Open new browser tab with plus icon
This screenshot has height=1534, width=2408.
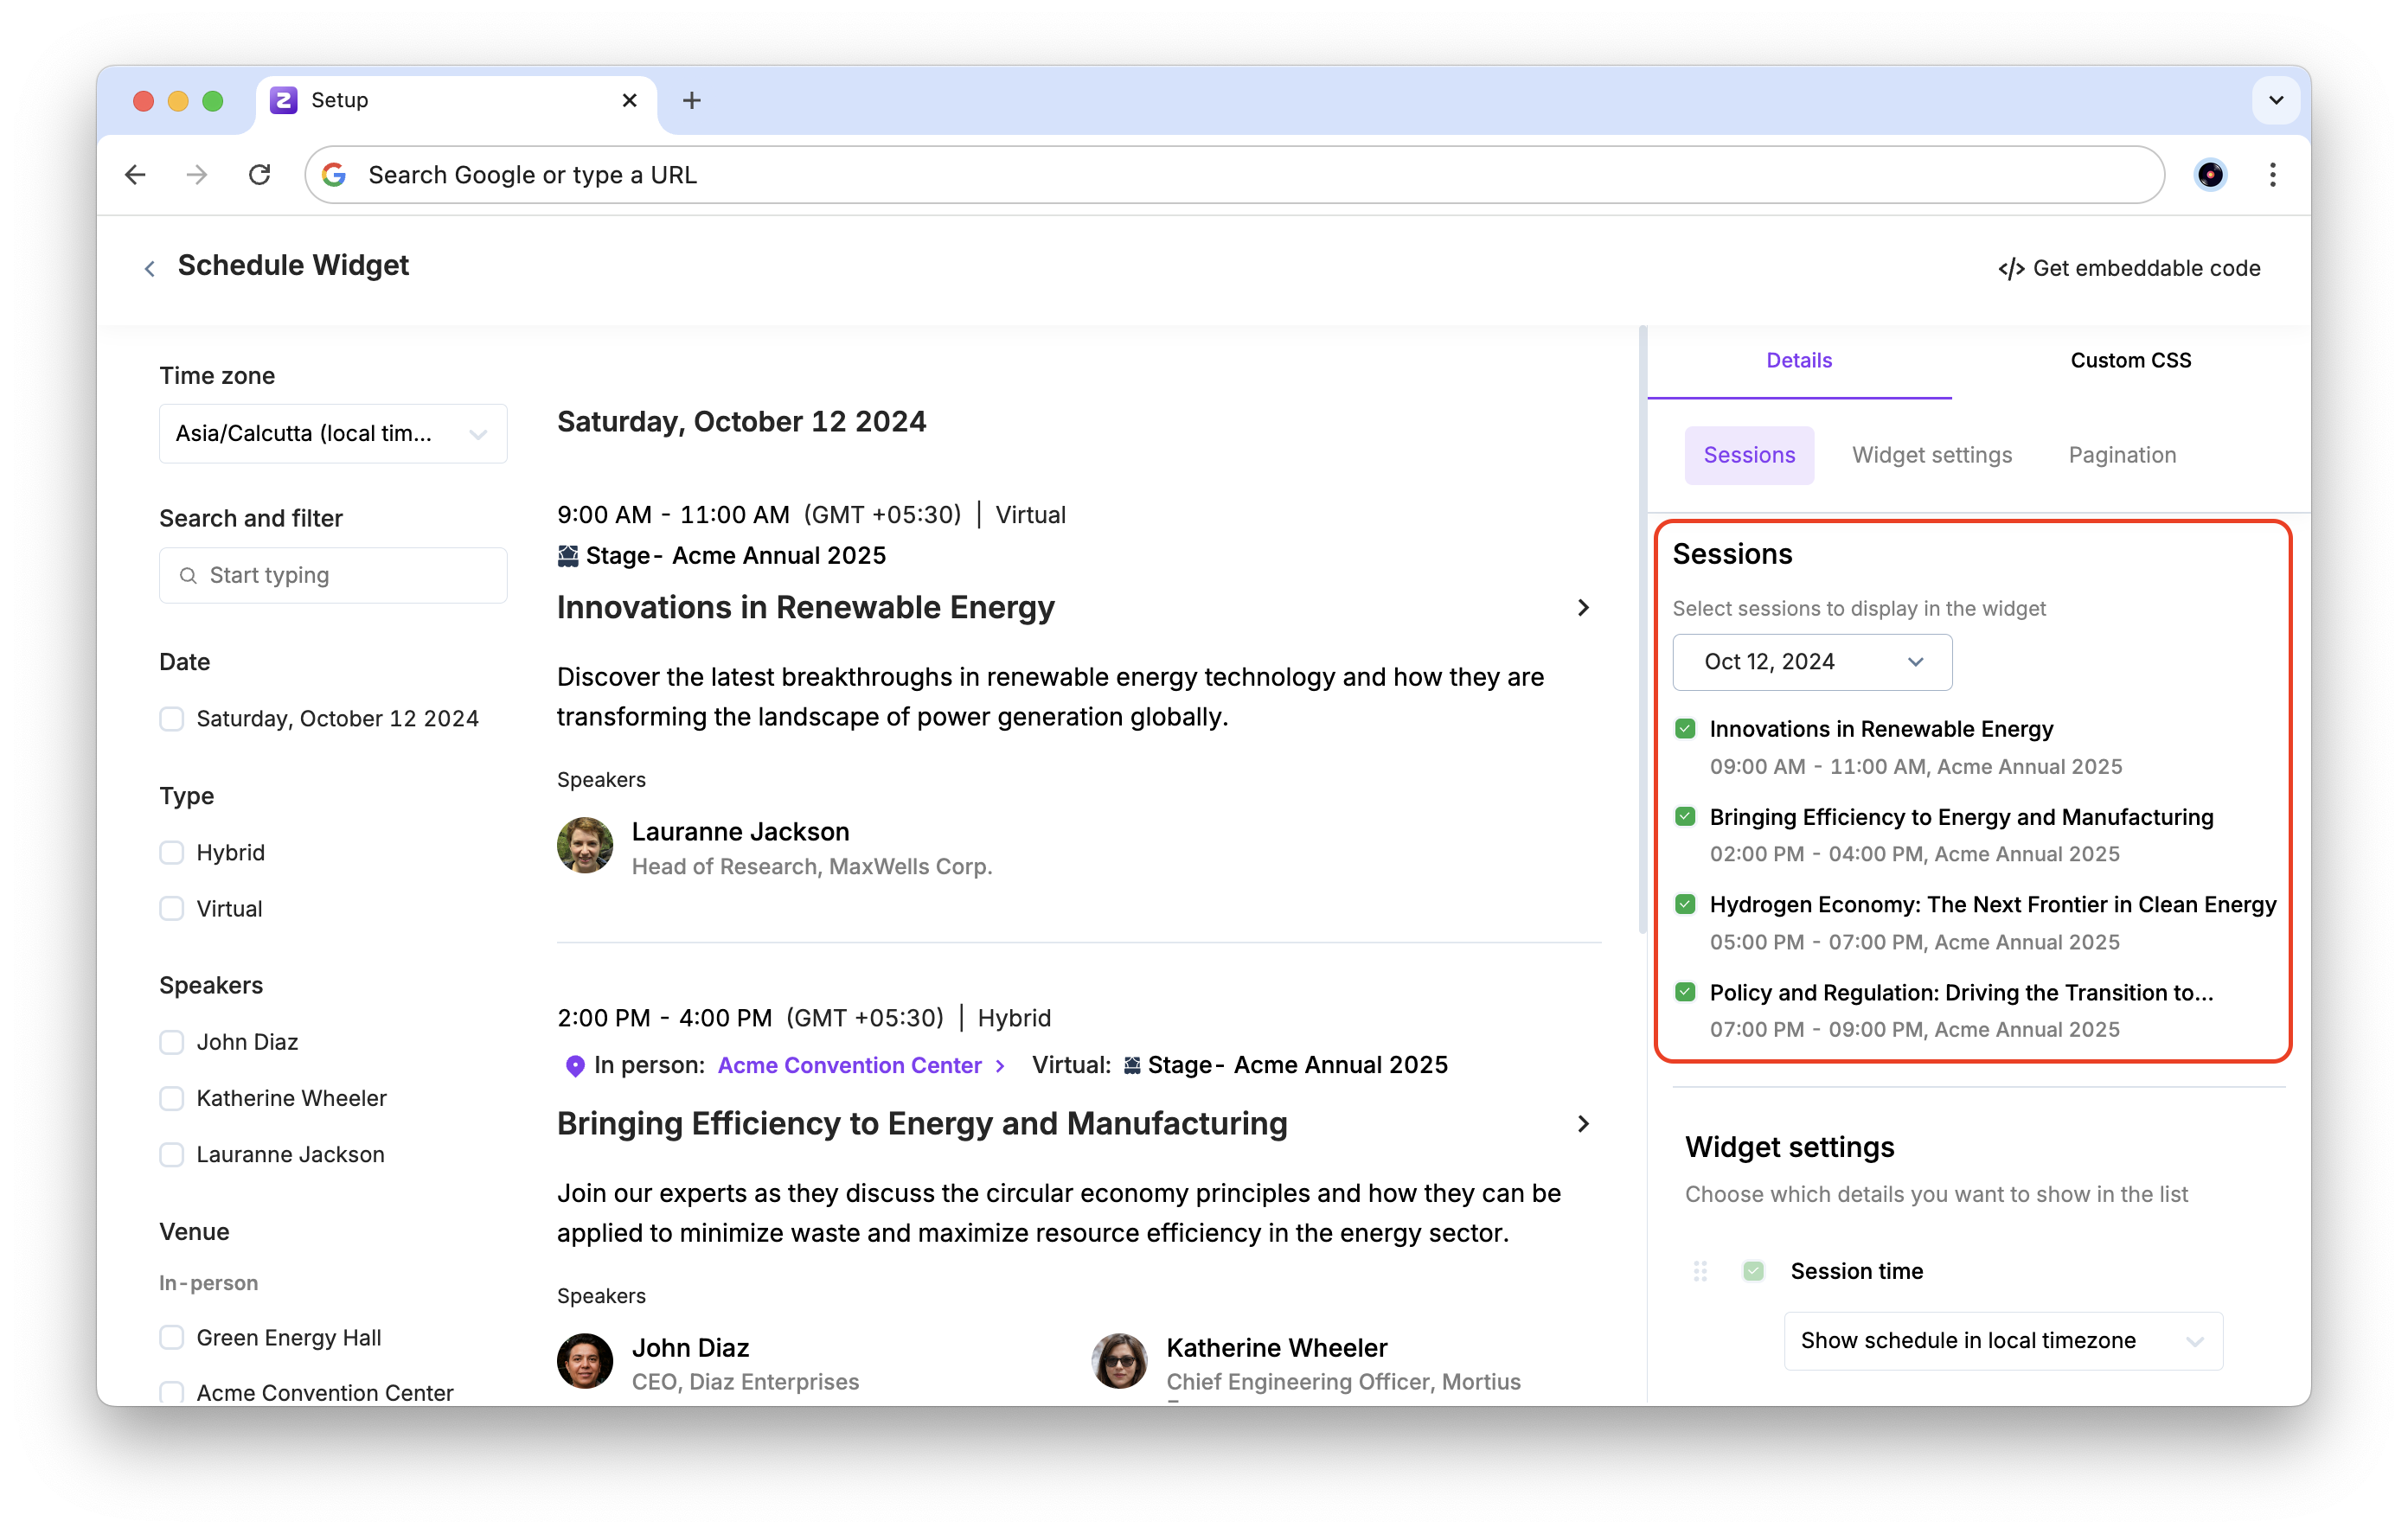click(x=691, y=100)
